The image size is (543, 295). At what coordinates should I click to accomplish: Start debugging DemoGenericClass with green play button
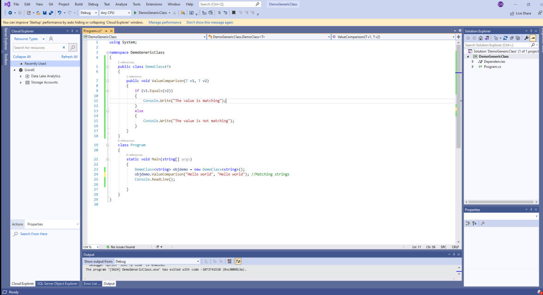pyautogui.click(x=135, y=13)
